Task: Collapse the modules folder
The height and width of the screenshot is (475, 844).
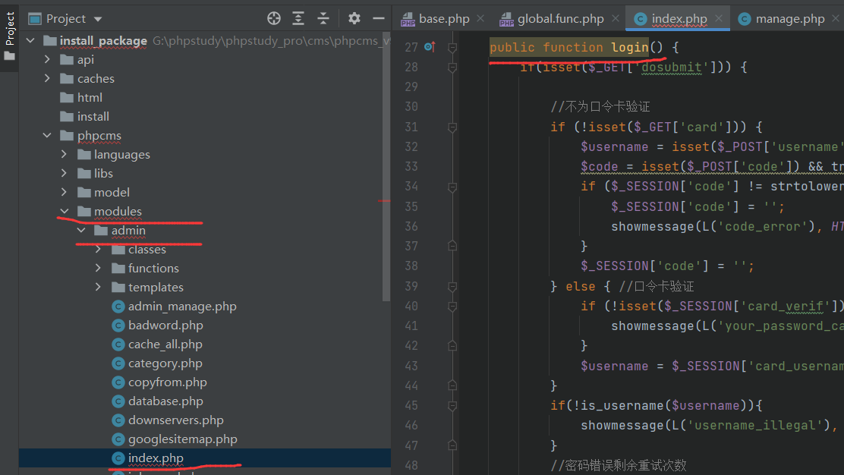Action: click(x=65, y=212)
